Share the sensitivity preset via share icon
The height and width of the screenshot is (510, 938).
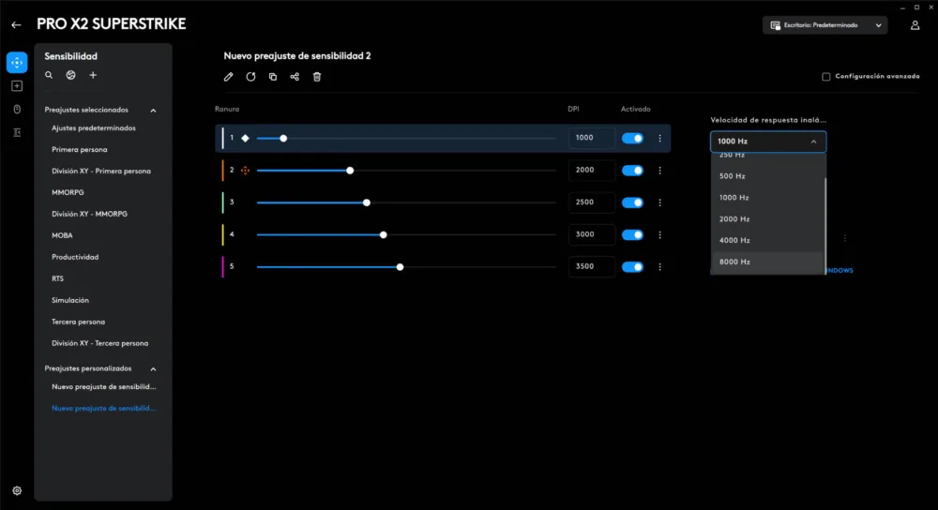pos(295,77)
